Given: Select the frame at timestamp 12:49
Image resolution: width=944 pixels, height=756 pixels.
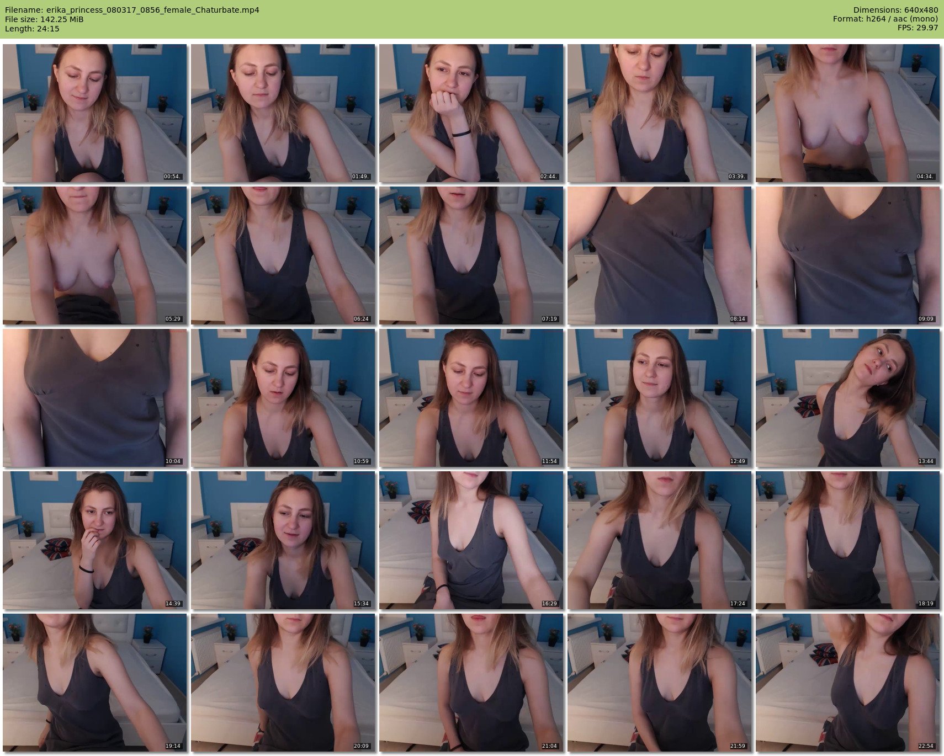Looking at the screenshot, I should click(x=660, y=398).
